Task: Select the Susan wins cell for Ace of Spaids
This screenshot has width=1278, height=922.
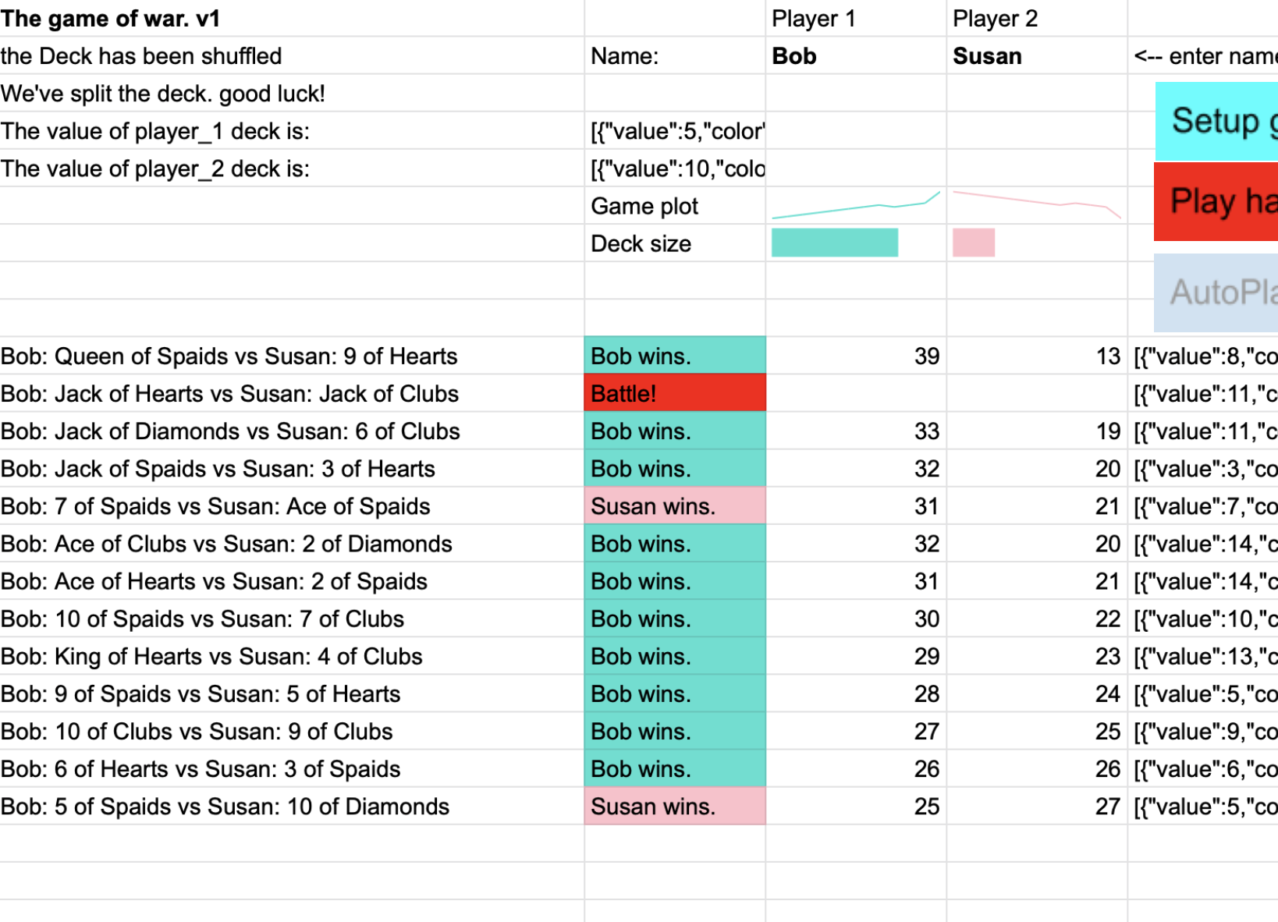Action: coord(675,506)
